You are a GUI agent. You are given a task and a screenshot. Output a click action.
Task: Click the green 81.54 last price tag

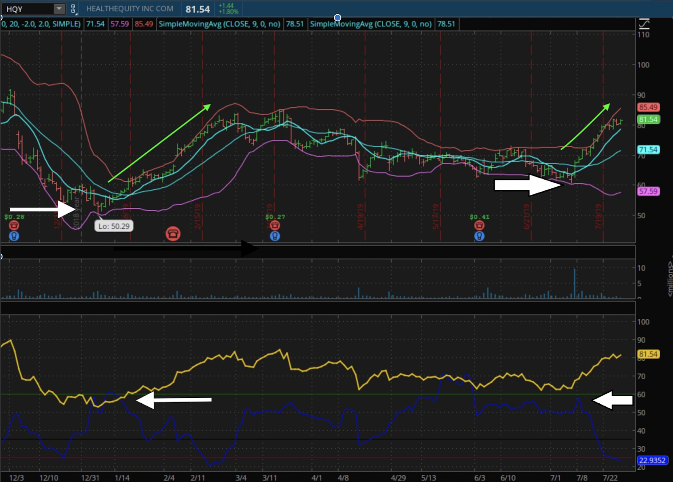[648, 119]
